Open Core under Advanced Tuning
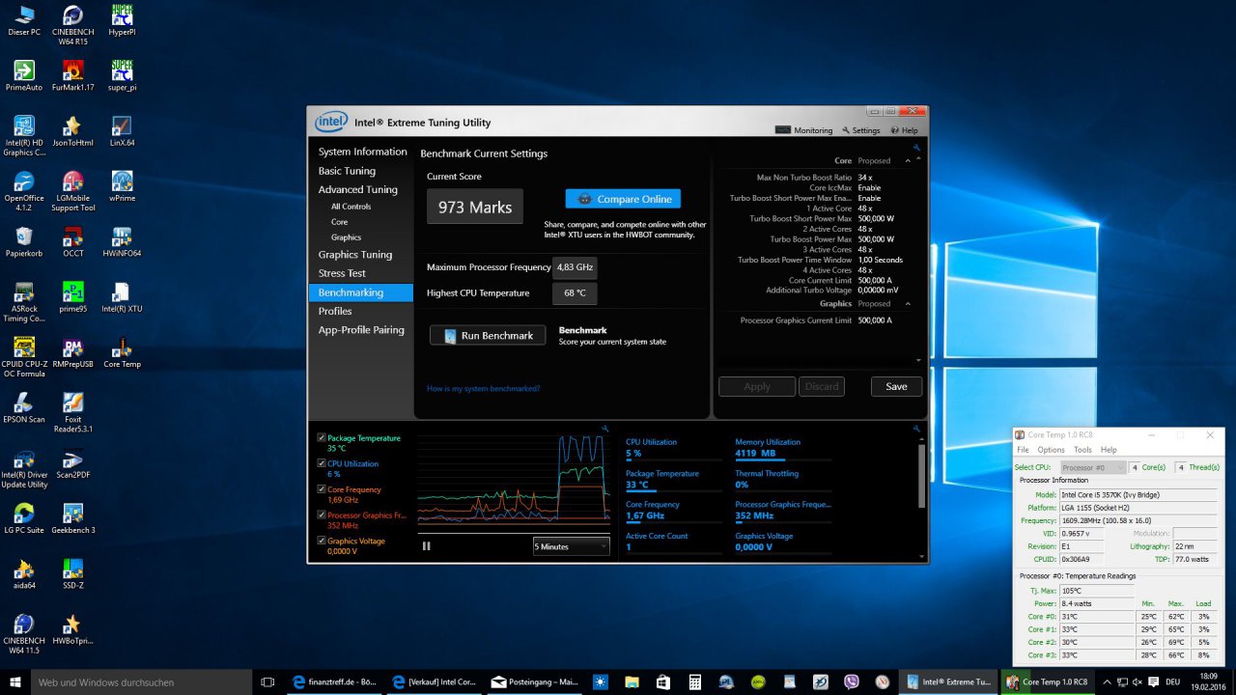The height and width of the screenshot is (695, 1236). coord(339,222)
